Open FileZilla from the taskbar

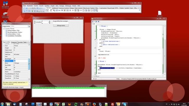click(x=113, y=104)
